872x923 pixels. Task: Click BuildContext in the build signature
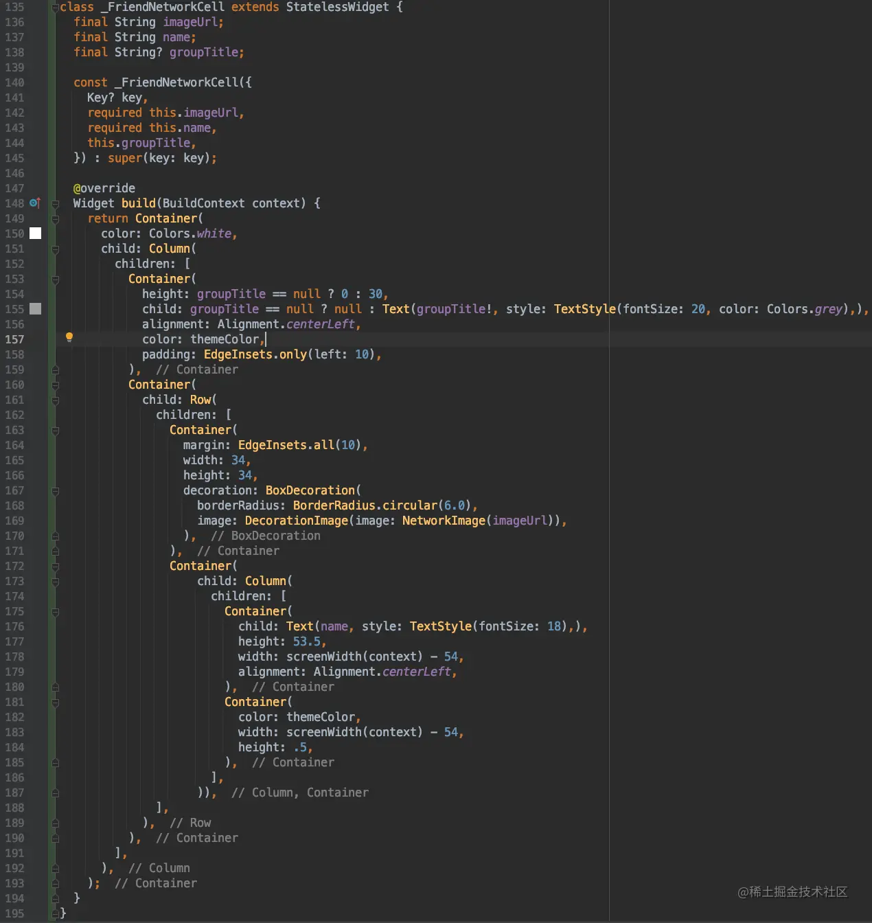point(203,203)
